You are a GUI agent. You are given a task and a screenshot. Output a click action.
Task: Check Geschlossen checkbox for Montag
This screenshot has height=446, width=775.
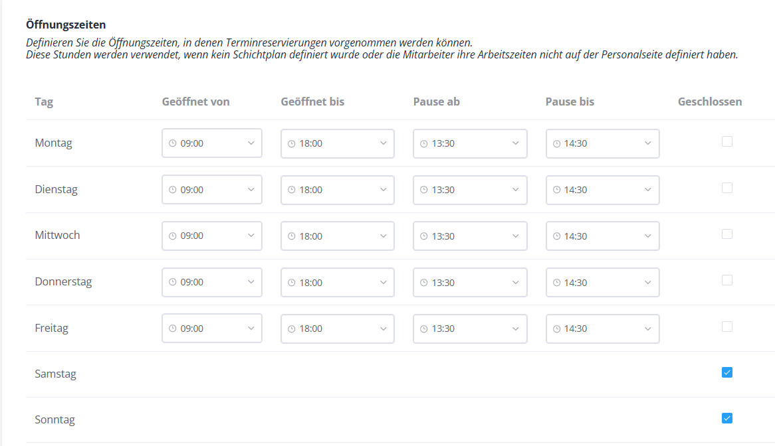coord(727,141)
